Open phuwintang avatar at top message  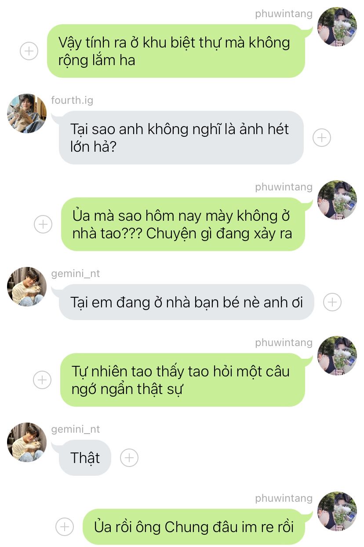click(337, 26)
